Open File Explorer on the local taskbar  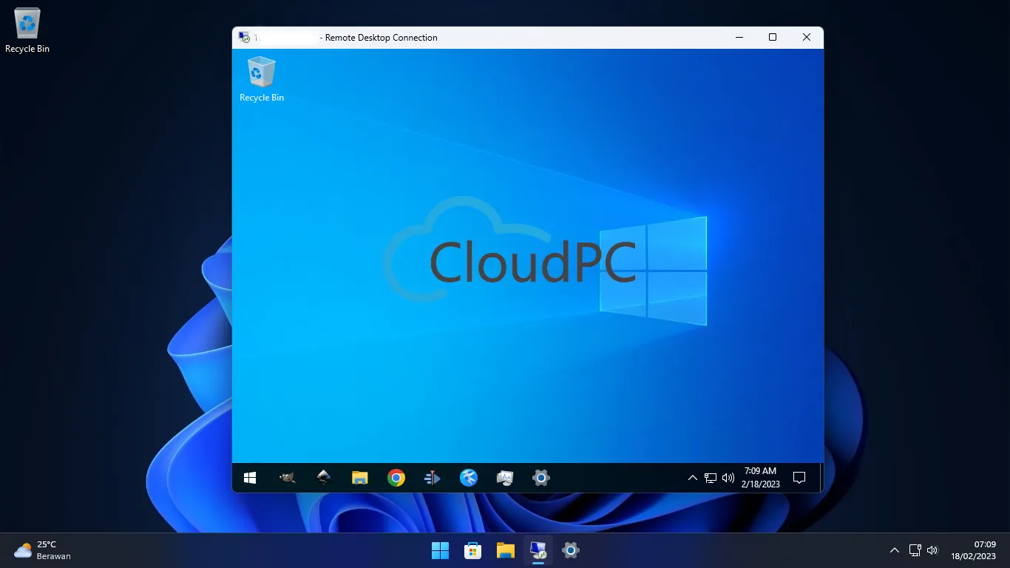point(505,550)
